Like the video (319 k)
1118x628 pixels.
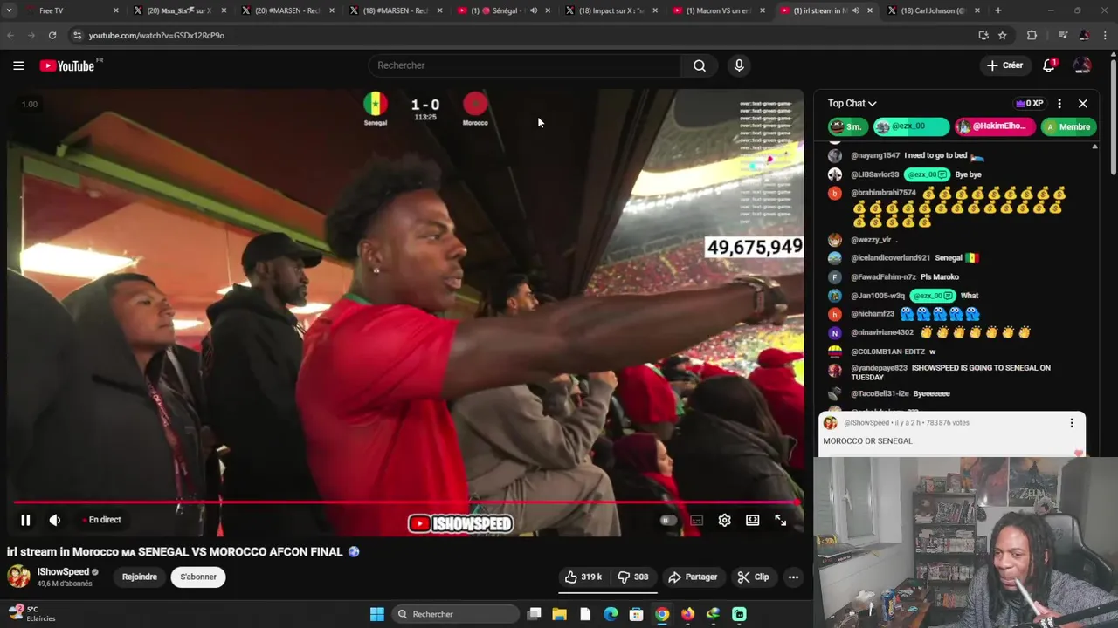[x=583, y=577]
